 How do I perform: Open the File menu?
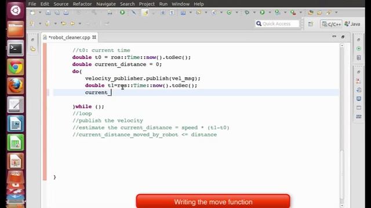click(x=32, y=4)
